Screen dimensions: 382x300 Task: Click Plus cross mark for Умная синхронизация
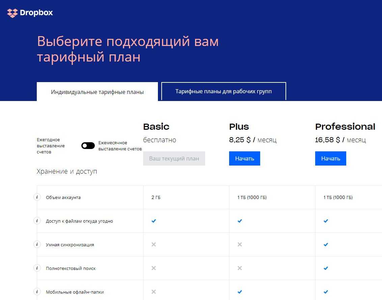[240, 245]
